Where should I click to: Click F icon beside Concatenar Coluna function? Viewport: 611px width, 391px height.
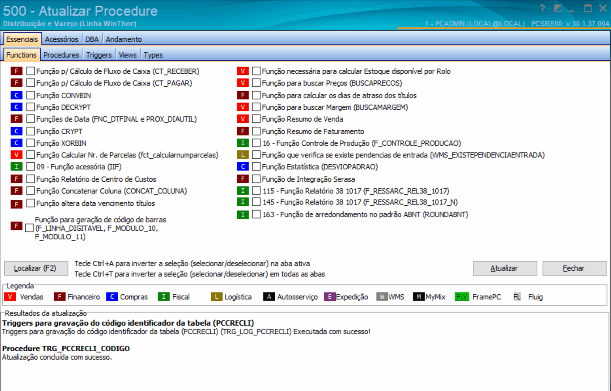17,191
